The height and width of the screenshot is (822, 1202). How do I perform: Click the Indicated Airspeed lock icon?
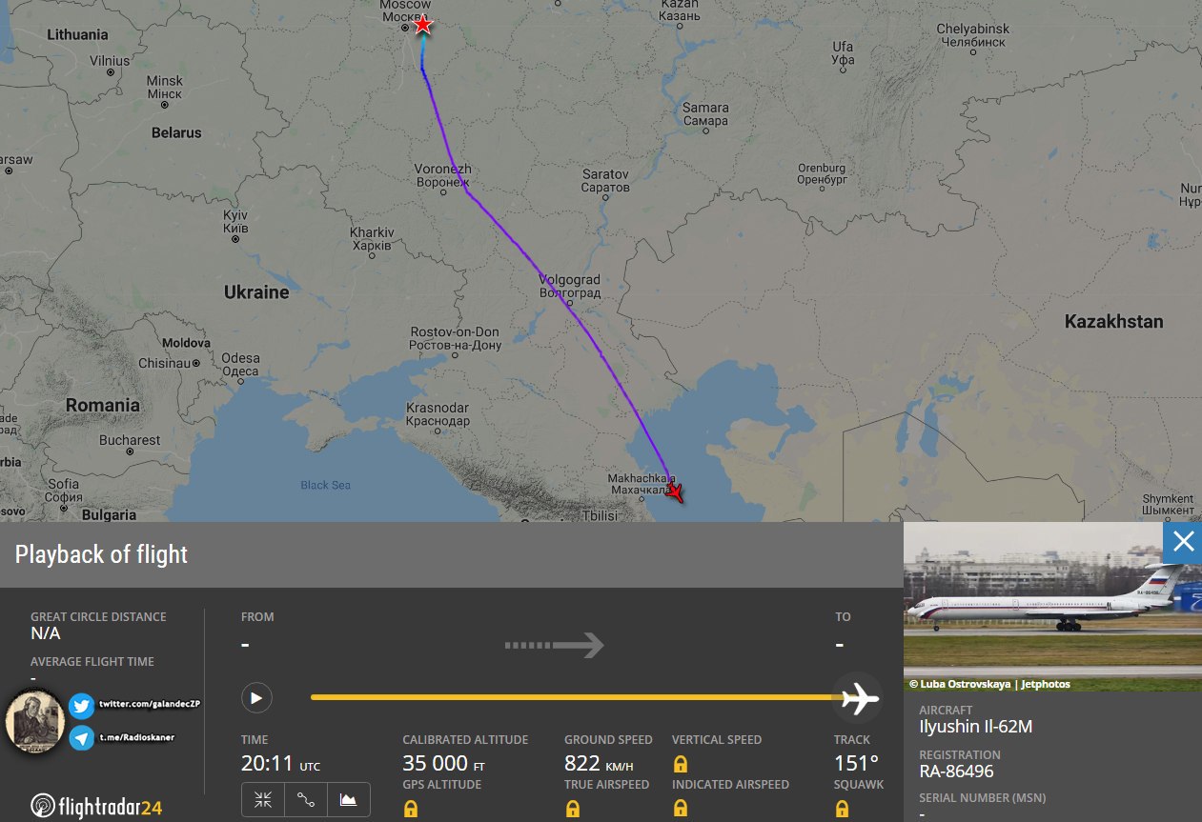click(x=681, y=809)
